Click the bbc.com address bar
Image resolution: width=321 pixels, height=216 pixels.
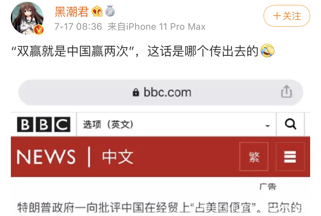point(160,92)
